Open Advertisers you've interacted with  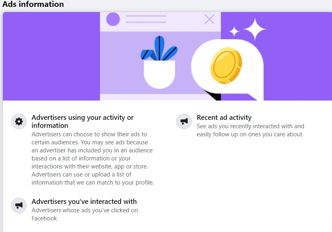click(x=84, y=201)
